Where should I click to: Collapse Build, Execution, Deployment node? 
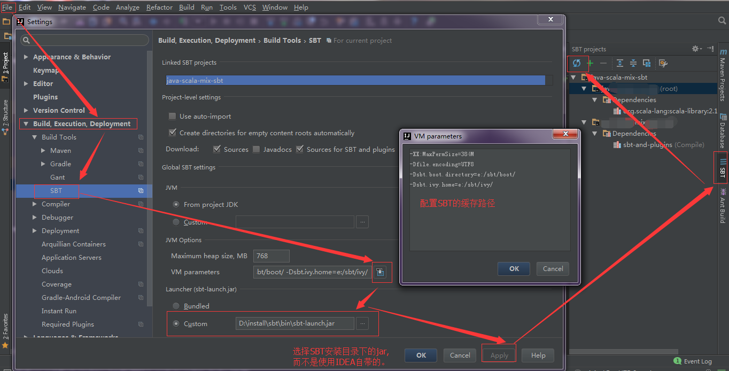(x=26, y=124)
